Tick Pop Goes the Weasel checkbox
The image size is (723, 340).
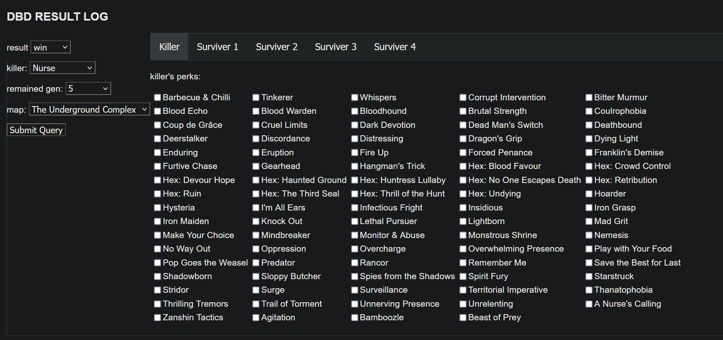157,263
